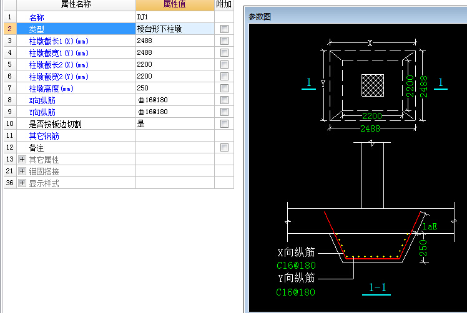Edit 柱墩截长1 (X) value 2488
This screenshot has width=467, height=313.
[x=175, y=41]
